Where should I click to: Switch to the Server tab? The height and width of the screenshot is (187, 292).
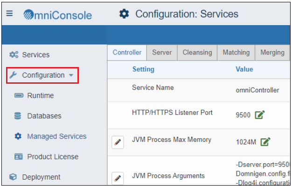[x=162, y=53]
